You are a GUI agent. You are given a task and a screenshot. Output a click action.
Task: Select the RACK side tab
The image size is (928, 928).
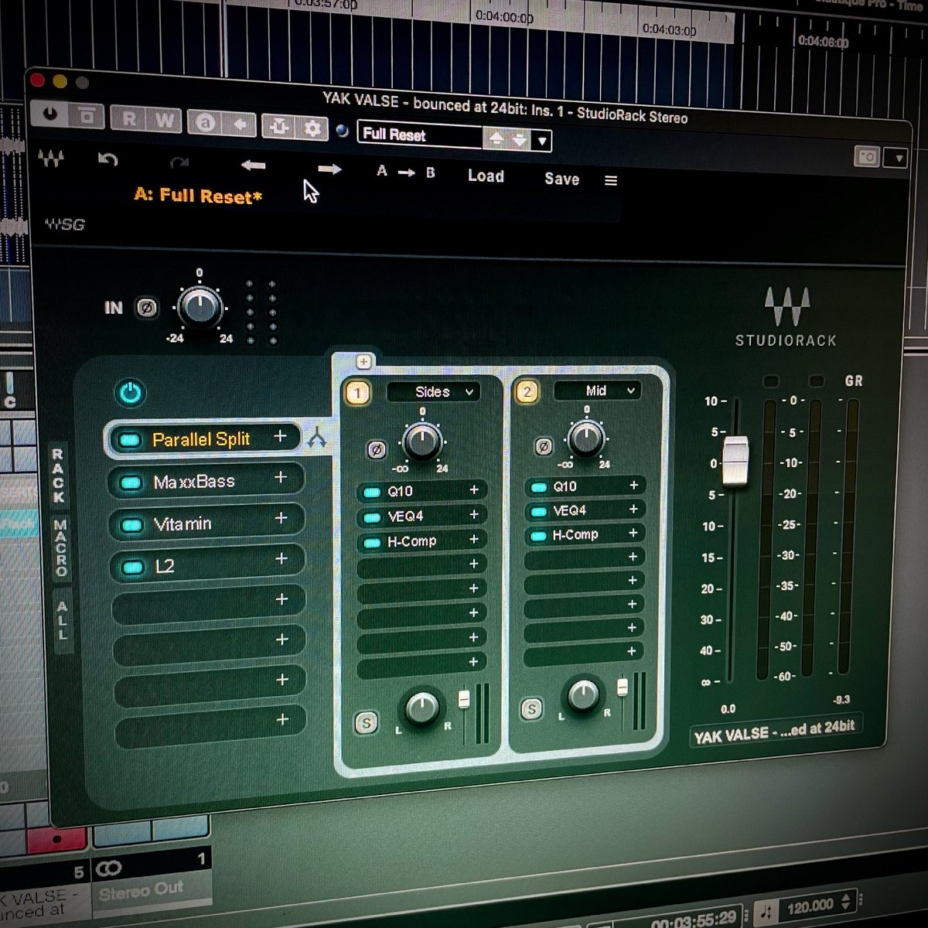click(59, 476)
